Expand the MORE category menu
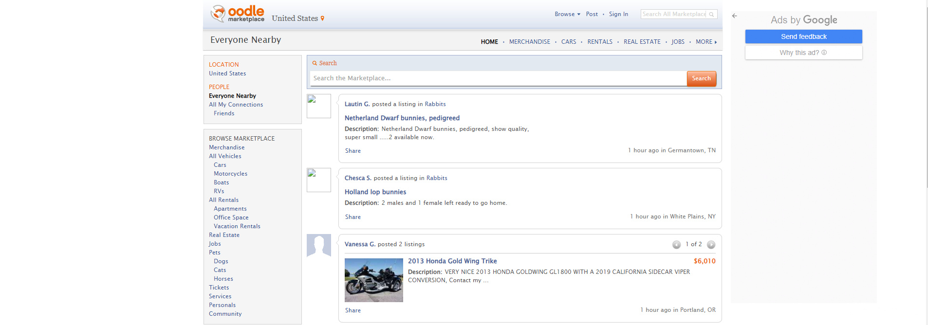This screenshot has width=928, height=325. tap(706, 42)
